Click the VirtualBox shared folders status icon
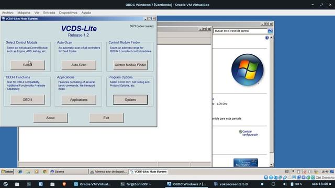The height and width of the screenshot is (188, 335). pos(289,178)
